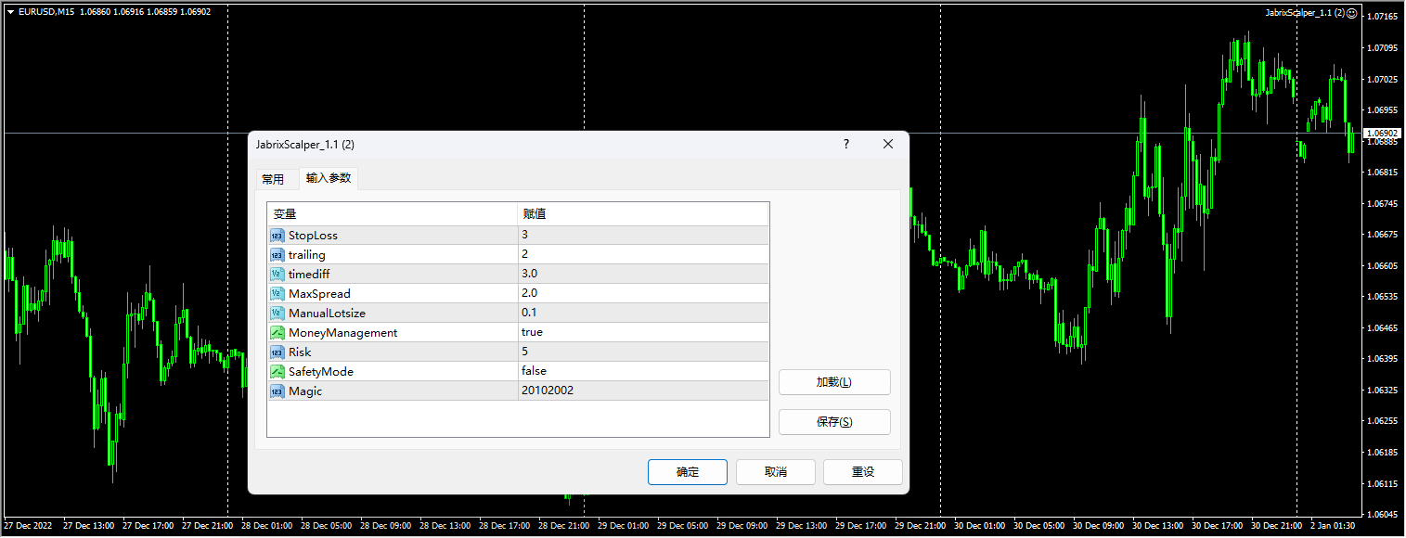Click the boolean icon next to MoneyManagement

[277, 332]
